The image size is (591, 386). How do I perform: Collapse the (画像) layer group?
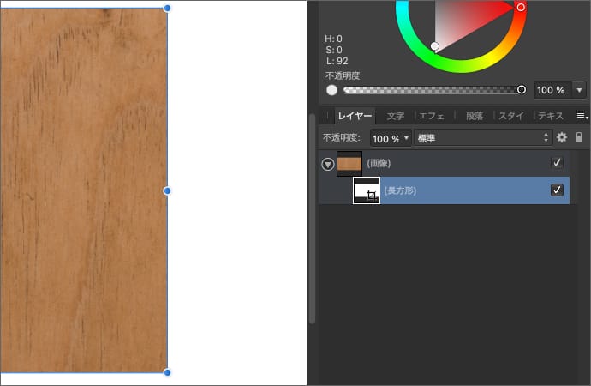click(327, 164)
